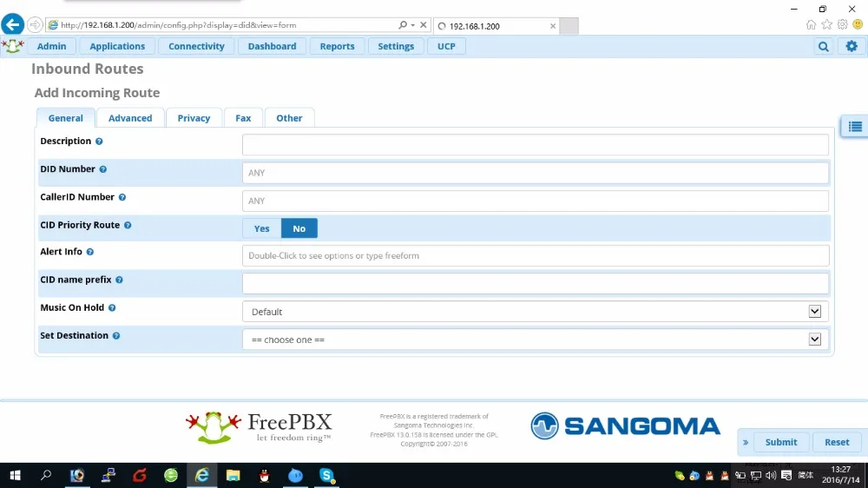The image size is (868, 488).
Task: Expand the action bar double-arrow
Action: point(746,443)
